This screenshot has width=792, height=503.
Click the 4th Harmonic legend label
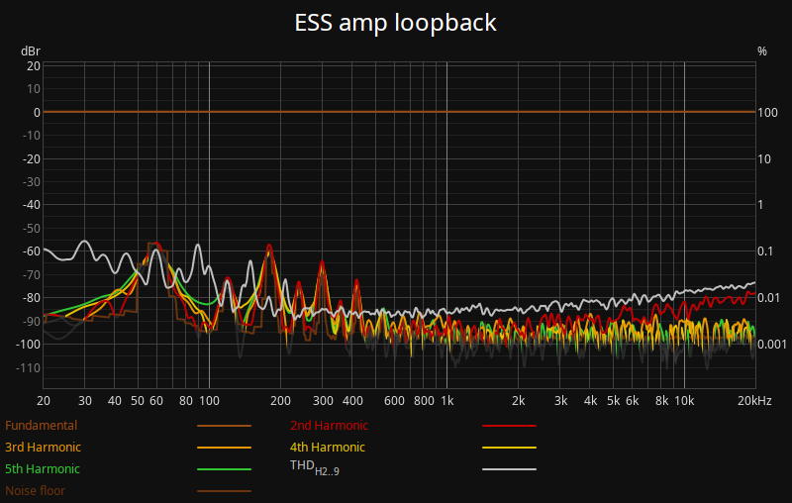click(328, 447)
